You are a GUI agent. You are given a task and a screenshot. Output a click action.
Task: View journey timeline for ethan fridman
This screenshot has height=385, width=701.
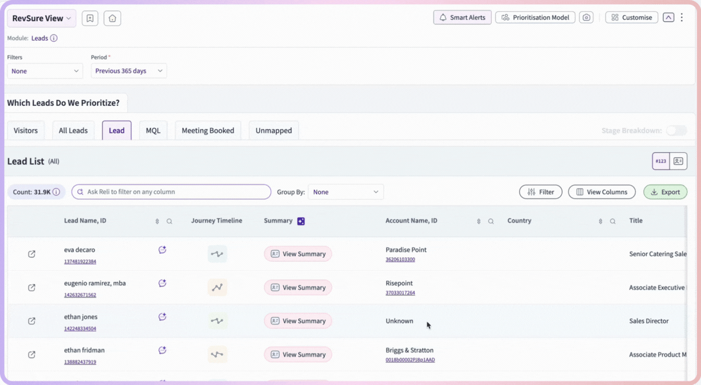click(x=217, y=354)
